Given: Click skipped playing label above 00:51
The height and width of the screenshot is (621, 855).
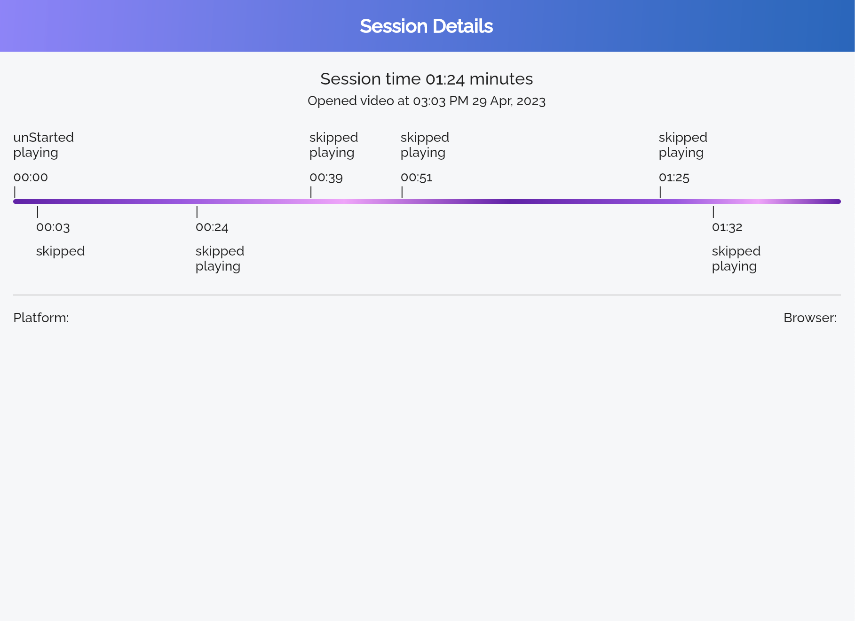Looking at the screenshot, I should click(x=425, y=145).
